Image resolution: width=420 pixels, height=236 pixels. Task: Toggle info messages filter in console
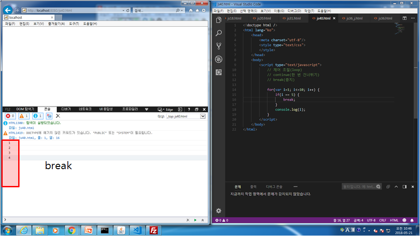pyautogui.click(x=38, y=116)
